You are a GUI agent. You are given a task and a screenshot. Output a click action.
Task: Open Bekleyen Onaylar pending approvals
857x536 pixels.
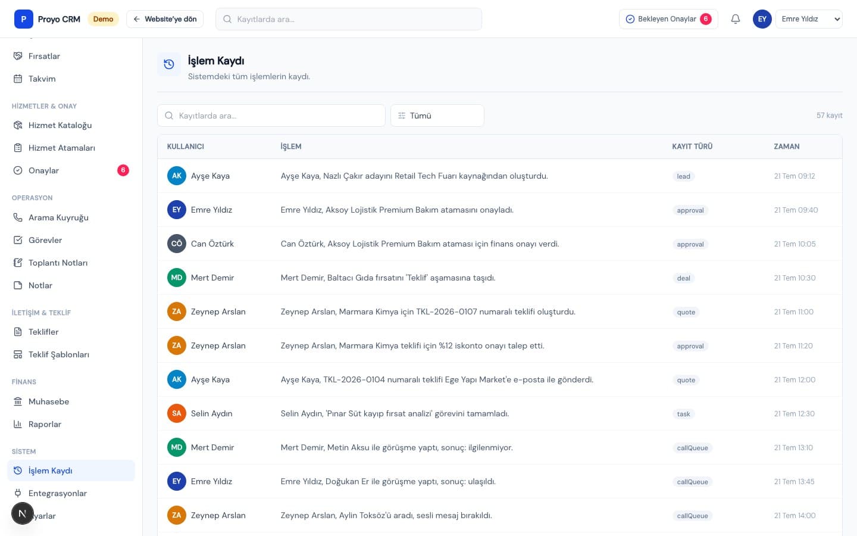click(668, 19)
